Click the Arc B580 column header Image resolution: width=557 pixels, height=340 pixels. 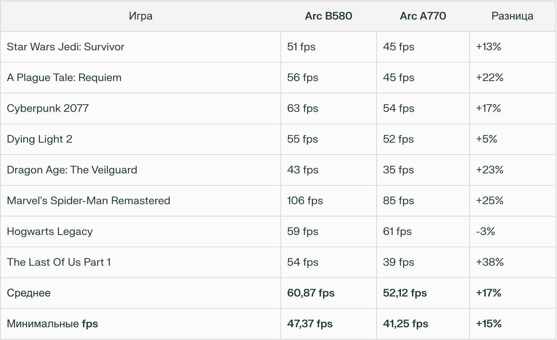pyautogui.click(x=328, y=16)
